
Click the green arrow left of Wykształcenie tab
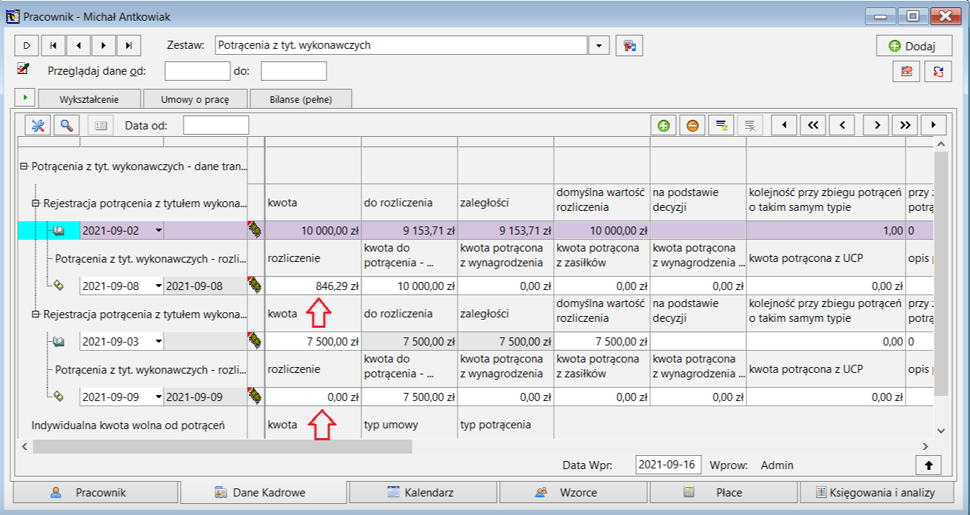pyautogui.click(x=25, y=98)
